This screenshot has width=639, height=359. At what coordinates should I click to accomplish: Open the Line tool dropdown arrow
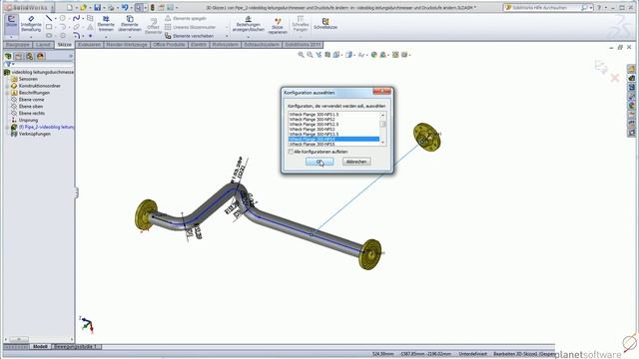(x=56, y=18)
